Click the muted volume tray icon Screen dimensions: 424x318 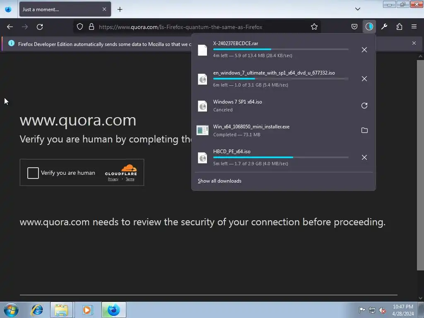click(382, 310)
